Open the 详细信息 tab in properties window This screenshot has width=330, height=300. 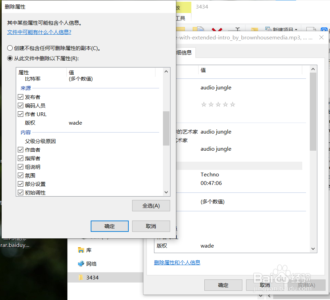(x=186, y=52)
